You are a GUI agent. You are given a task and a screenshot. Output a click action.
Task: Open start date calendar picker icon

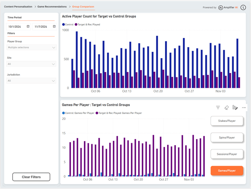coord(28,27)
